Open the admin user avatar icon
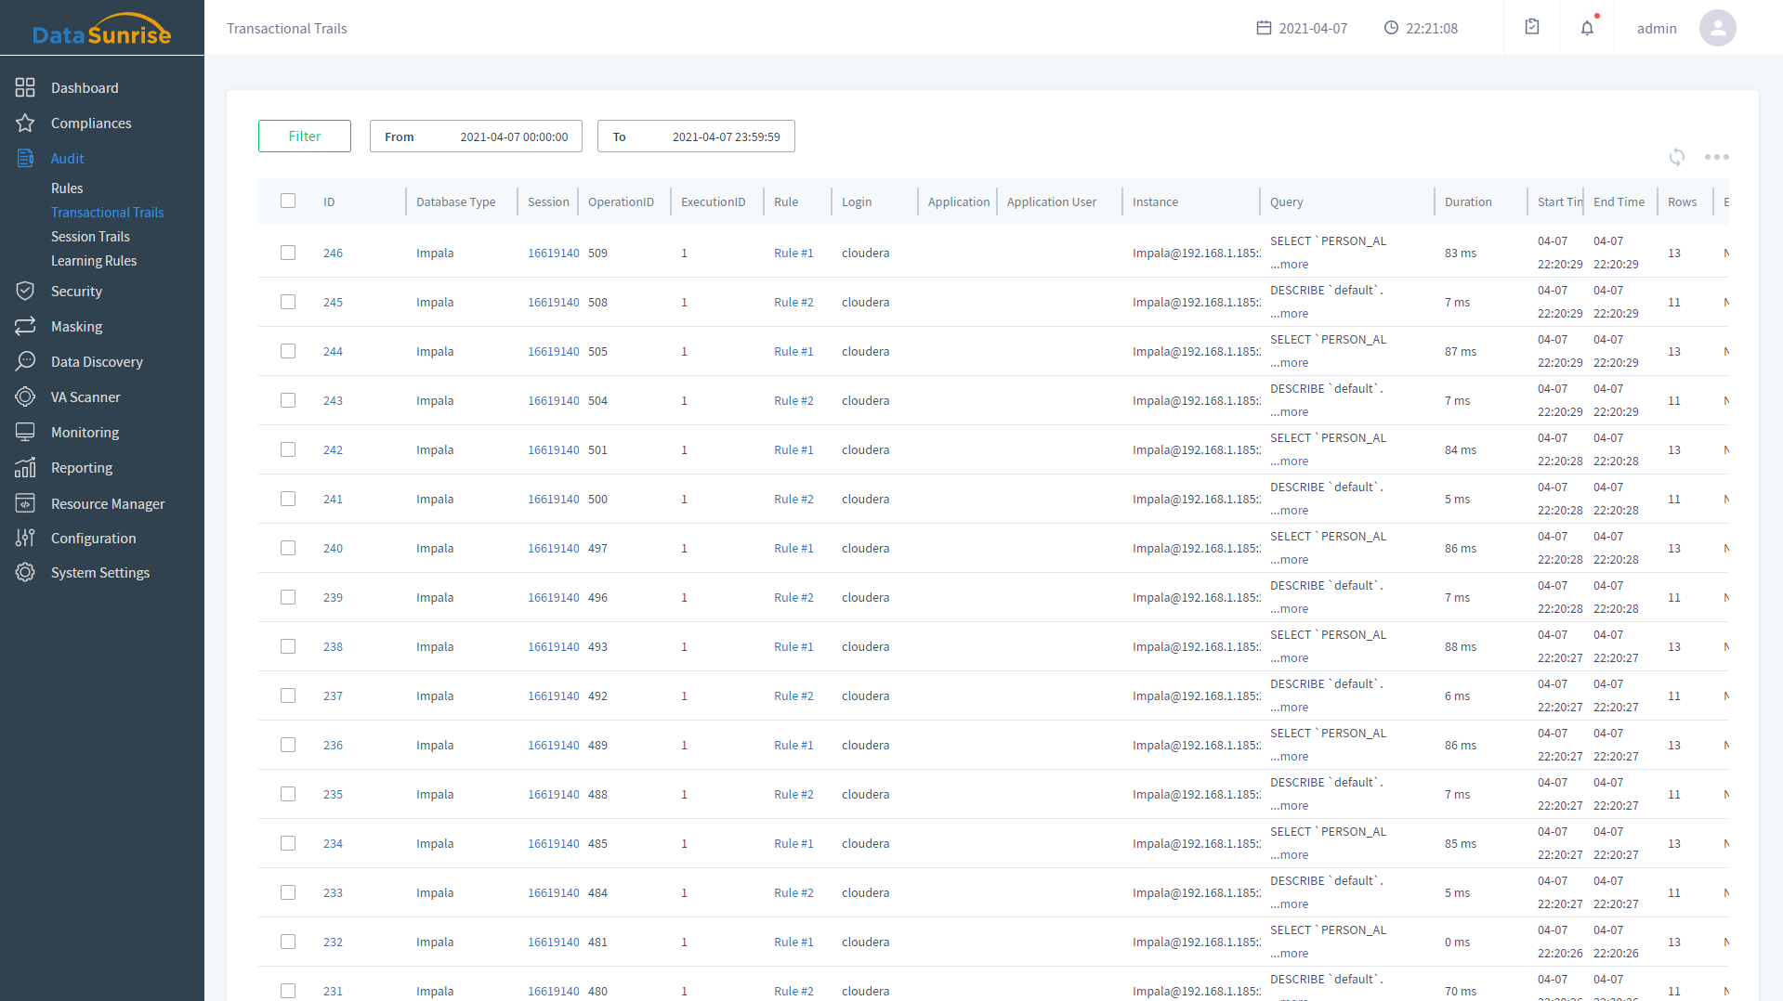Screen dimensions: 1783x1001 point(1717,28)
